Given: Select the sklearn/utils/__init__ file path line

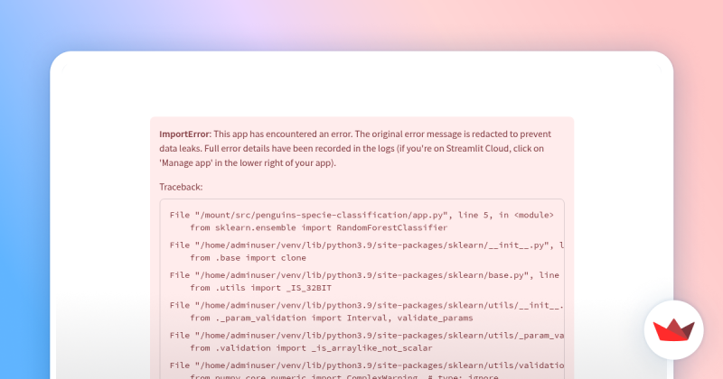Looking at the screenshot, I should tap(367, 305).
